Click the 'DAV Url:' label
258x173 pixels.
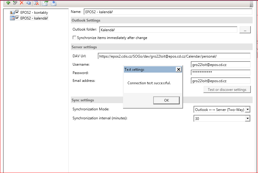click(x=79, y=56)
